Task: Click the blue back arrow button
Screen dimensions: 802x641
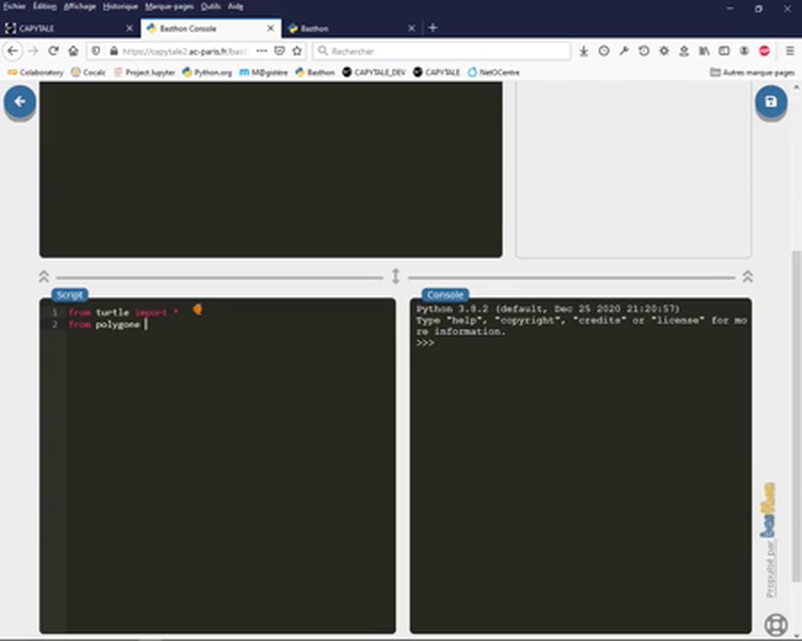Action: (20, 102)
